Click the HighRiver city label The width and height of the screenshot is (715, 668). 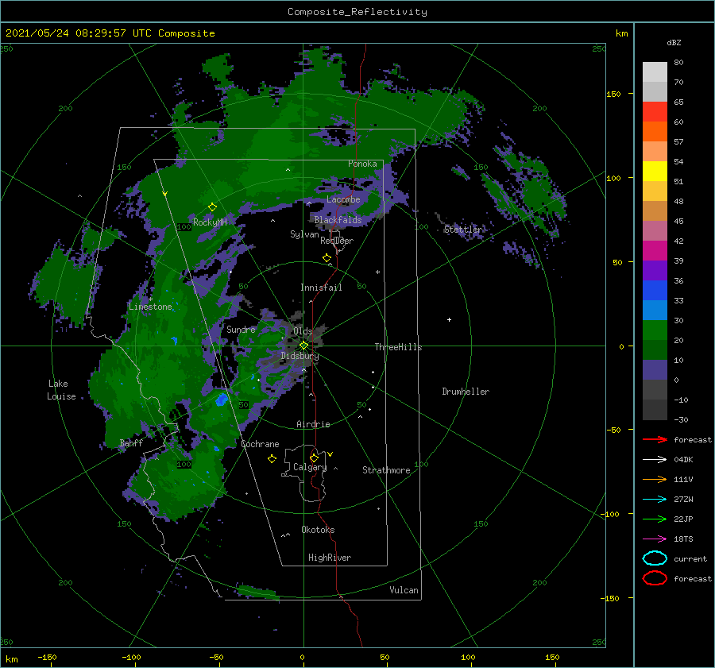[330, 558]
